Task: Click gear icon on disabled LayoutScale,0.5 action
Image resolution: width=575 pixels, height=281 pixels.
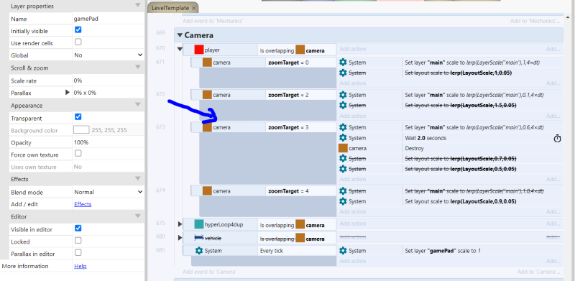Action: [x=343, y=169]
